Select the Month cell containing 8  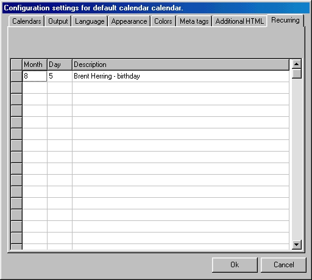pos(35,76)
